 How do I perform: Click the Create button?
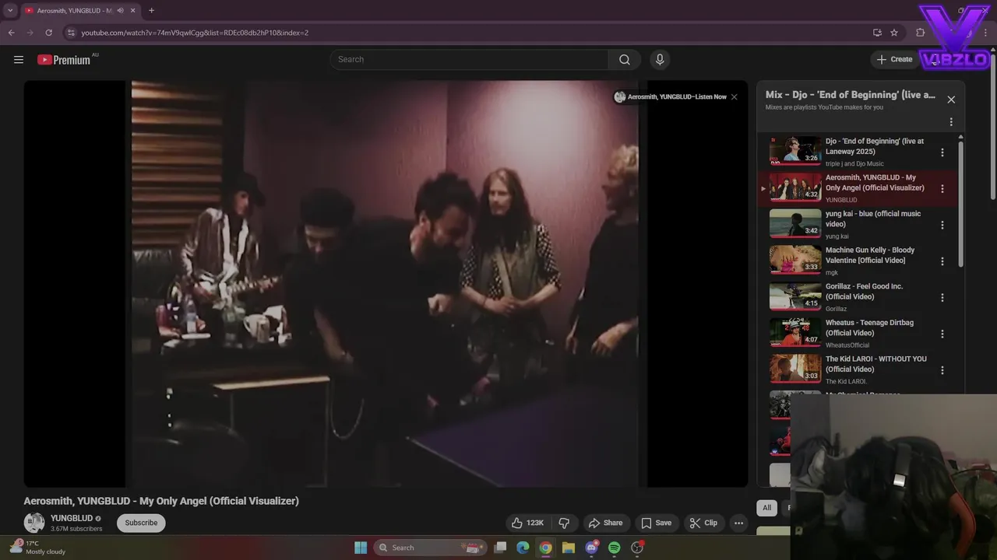point(894,59)
